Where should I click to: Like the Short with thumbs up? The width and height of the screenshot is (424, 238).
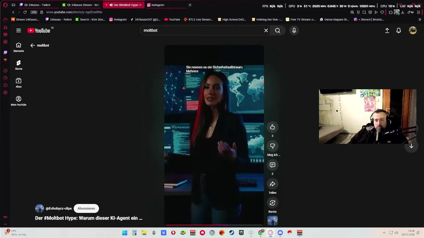point(272,127)
